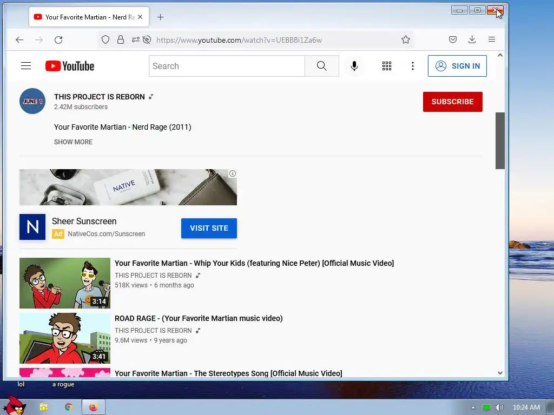
Task: Go back with the browser back arrow
Action: pos(19,40)
